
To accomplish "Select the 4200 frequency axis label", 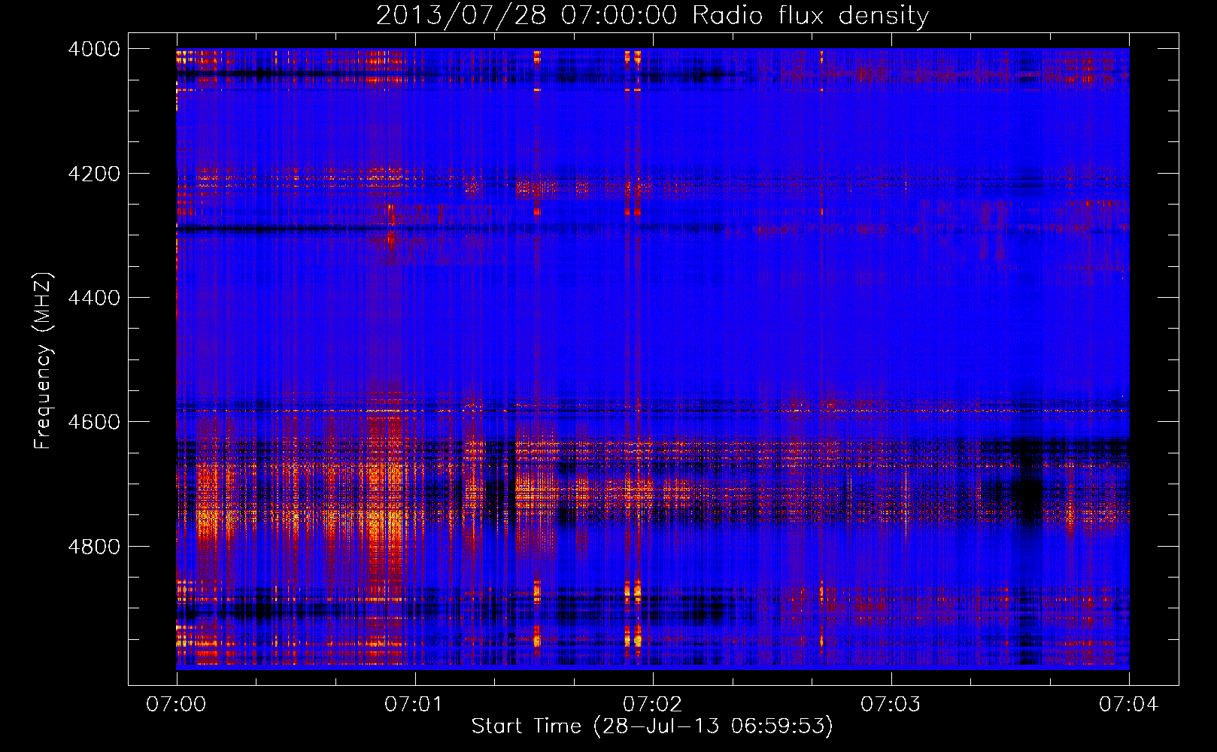I will point(94,174).
